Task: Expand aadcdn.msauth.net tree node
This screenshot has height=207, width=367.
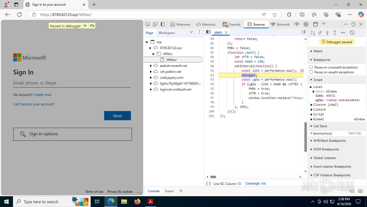Action: pyautogui.click(x=151, y=66)
